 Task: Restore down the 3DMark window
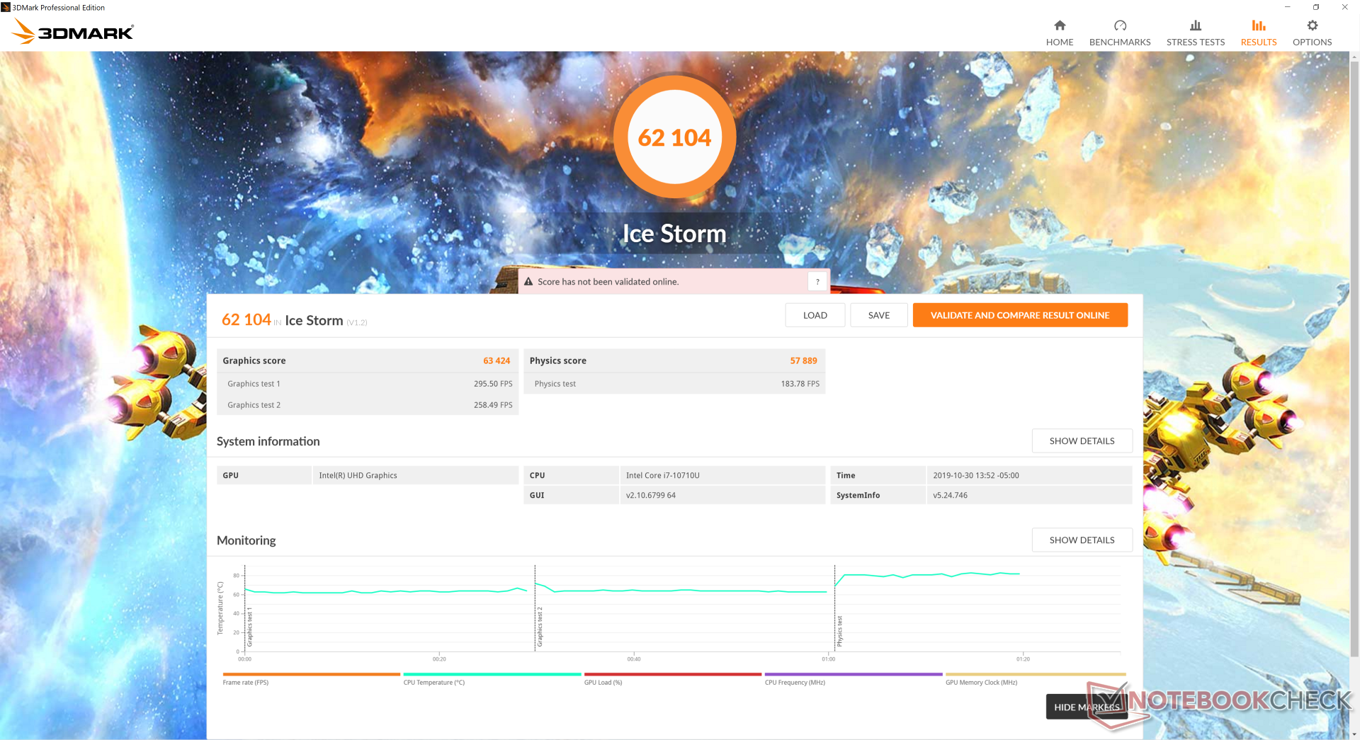[1316, 7]
